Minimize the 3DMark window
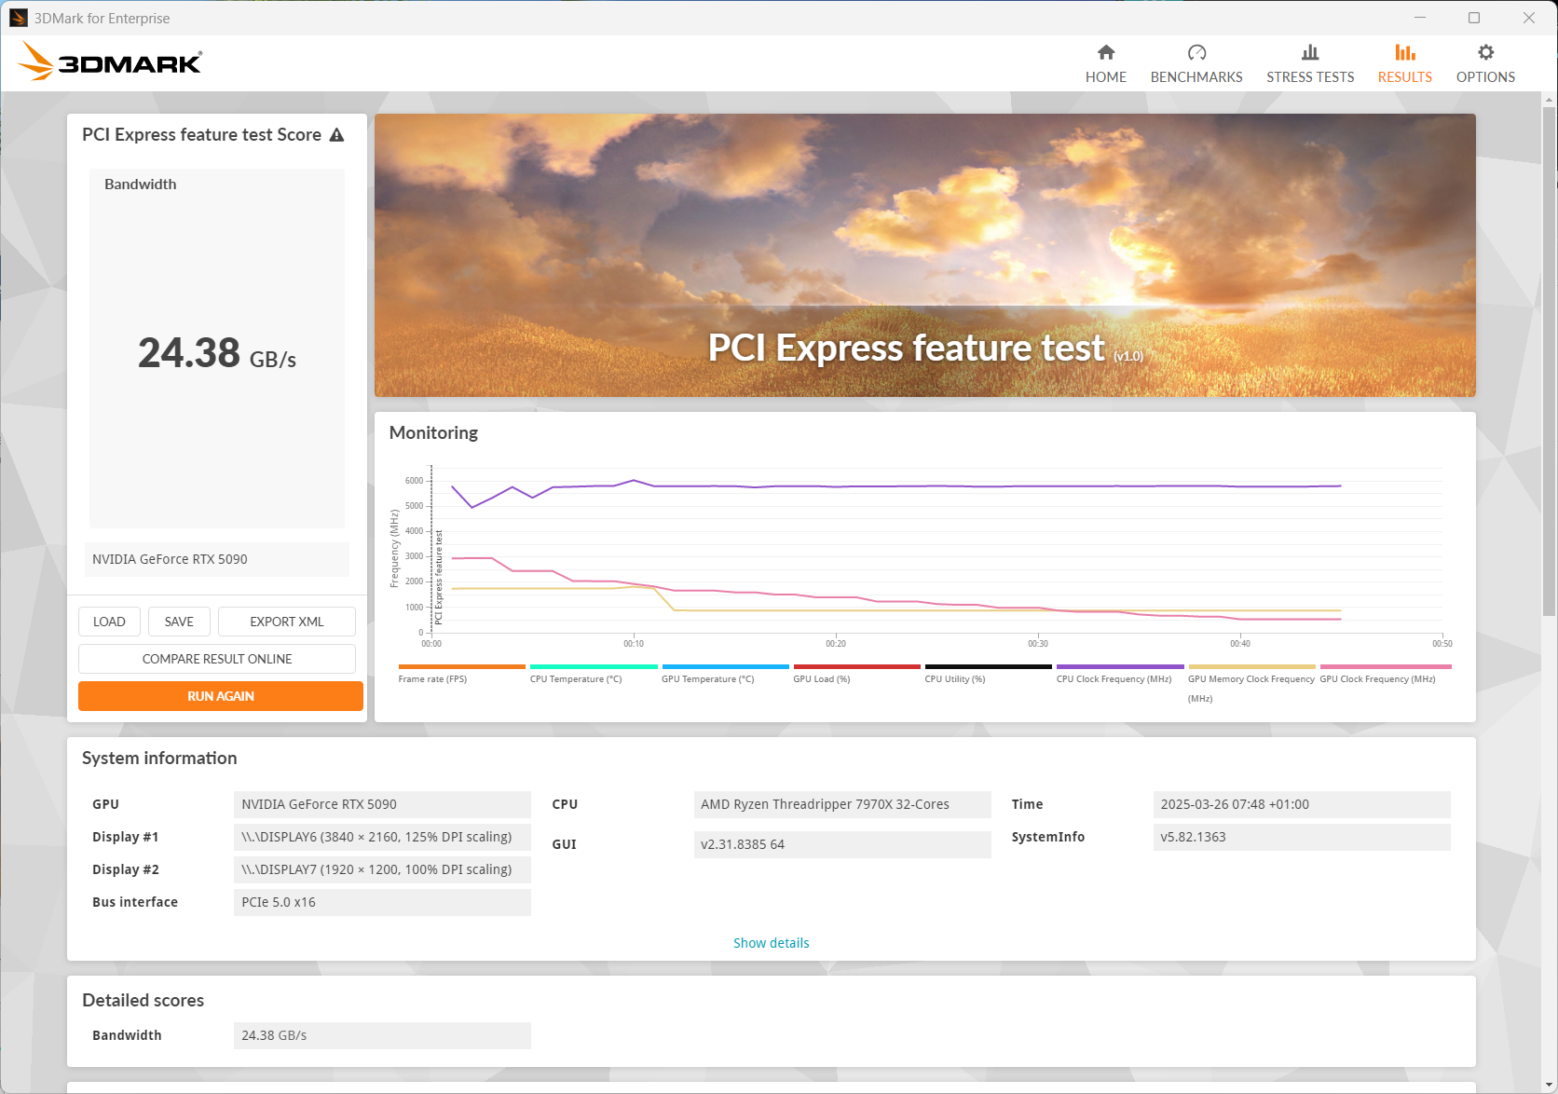Screen dimensions: 1558x1094 1420,18
